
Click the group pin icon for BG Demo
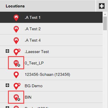[x=17, y=86]
